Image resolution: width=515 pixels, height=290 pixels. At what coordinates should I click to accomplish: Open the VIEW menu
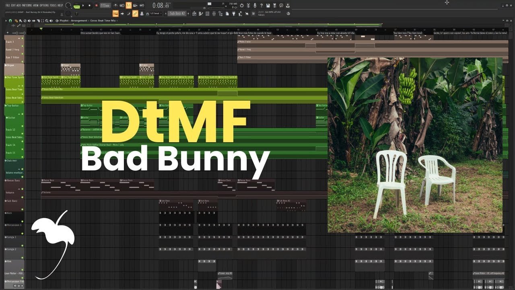point(36,5)
